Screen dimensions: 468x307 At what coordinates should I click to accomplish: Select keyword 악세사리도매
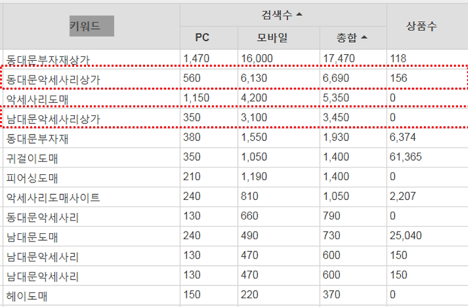coord(37,99)
